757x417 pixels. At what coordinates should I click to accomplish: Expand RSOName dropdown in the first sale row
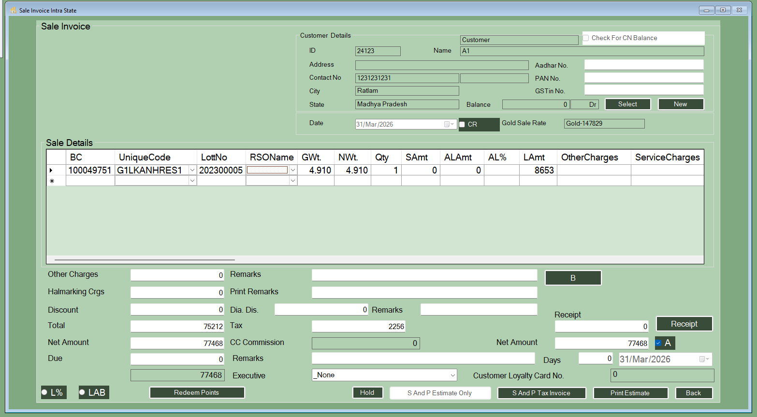(x=292, y=170)
